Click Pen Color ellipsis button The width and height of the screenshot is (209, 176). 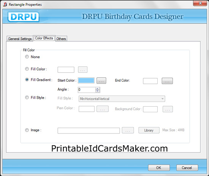click(103, 109)
